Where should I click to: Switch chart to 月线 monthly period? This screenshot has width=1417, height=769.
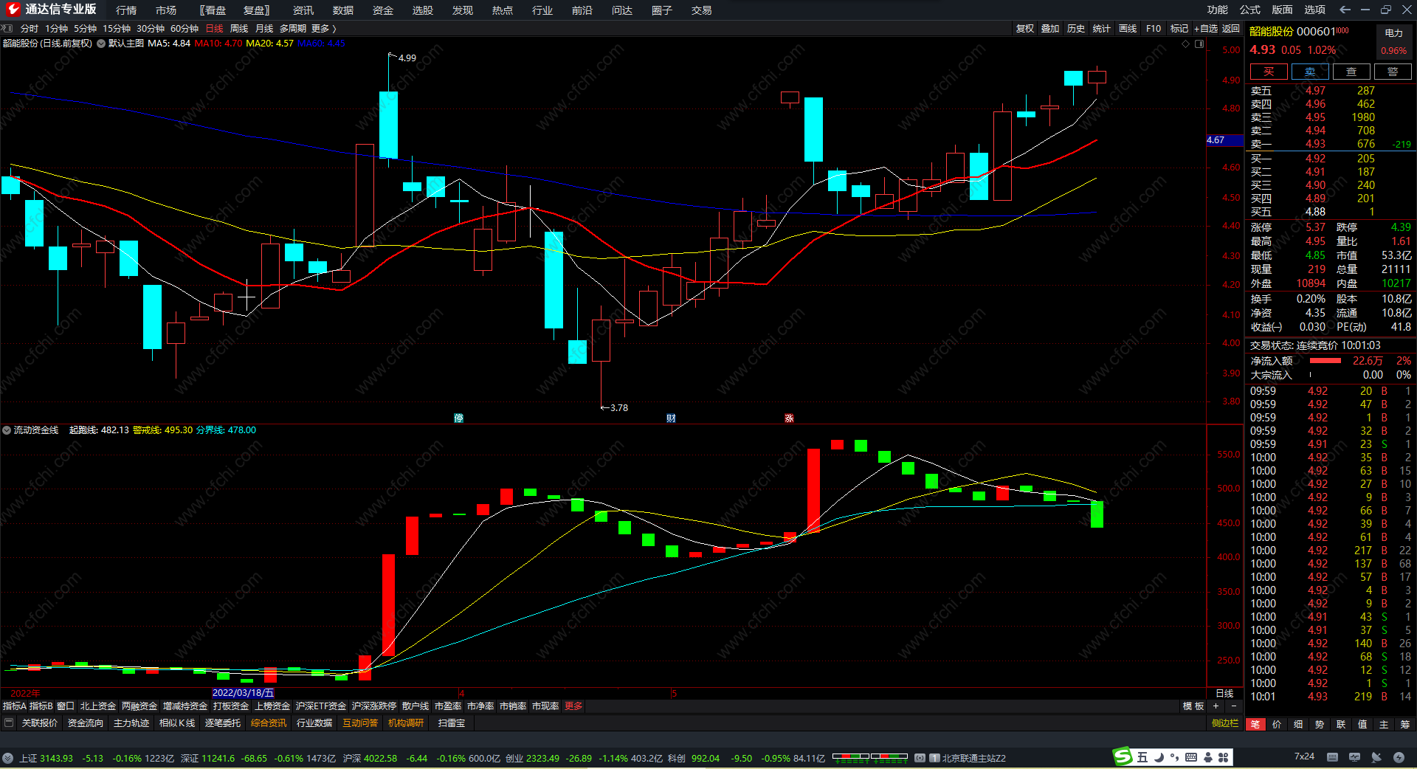(264, 29)
